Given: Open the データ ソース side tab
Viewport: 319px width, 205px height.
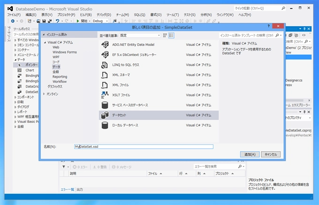Looking at the screenshot, I should coord(8,34).
